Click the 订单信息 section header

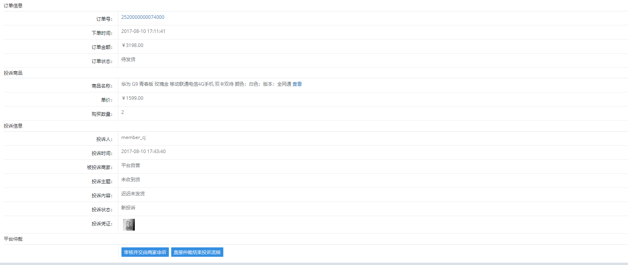(13, 6)
